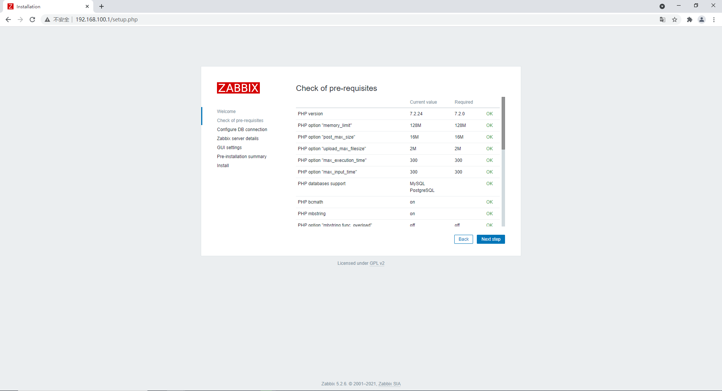Select Zabbix server details step
This screenshot has height=391, width=722.
238,139
